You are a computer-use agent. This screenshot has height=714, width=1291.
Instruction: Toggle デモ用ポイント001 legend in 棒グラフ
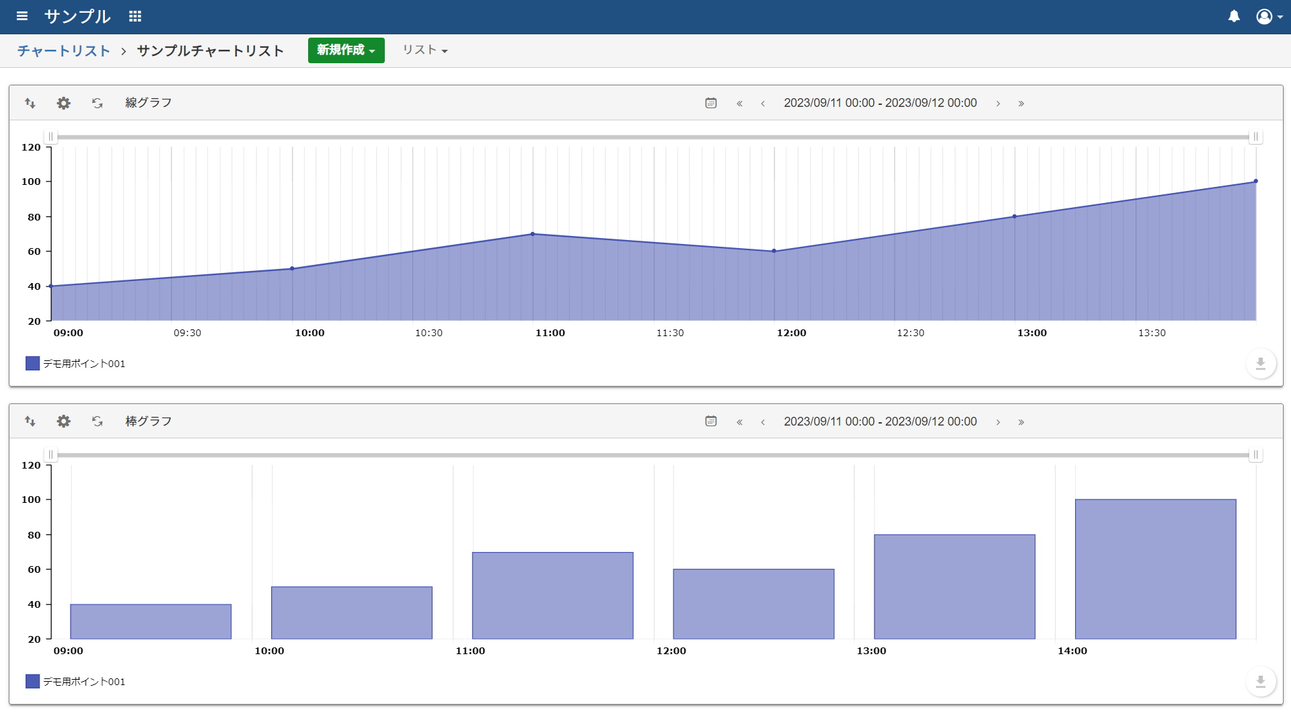point(75,682)
